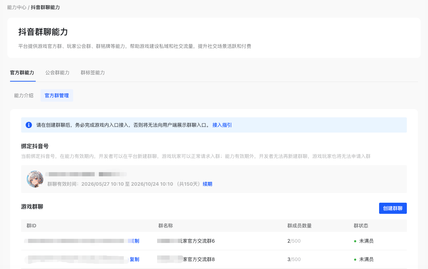
Task: Copy group ID for 官方交流群8 row
Action: click(x=134, y=259)
